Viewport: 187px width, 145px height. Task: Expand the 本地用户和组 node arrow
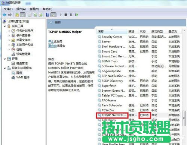(9, 45)
